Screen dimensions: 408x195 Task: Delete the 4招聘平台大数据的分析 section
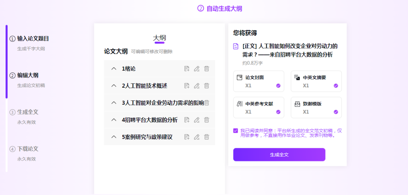coord(207,120)
